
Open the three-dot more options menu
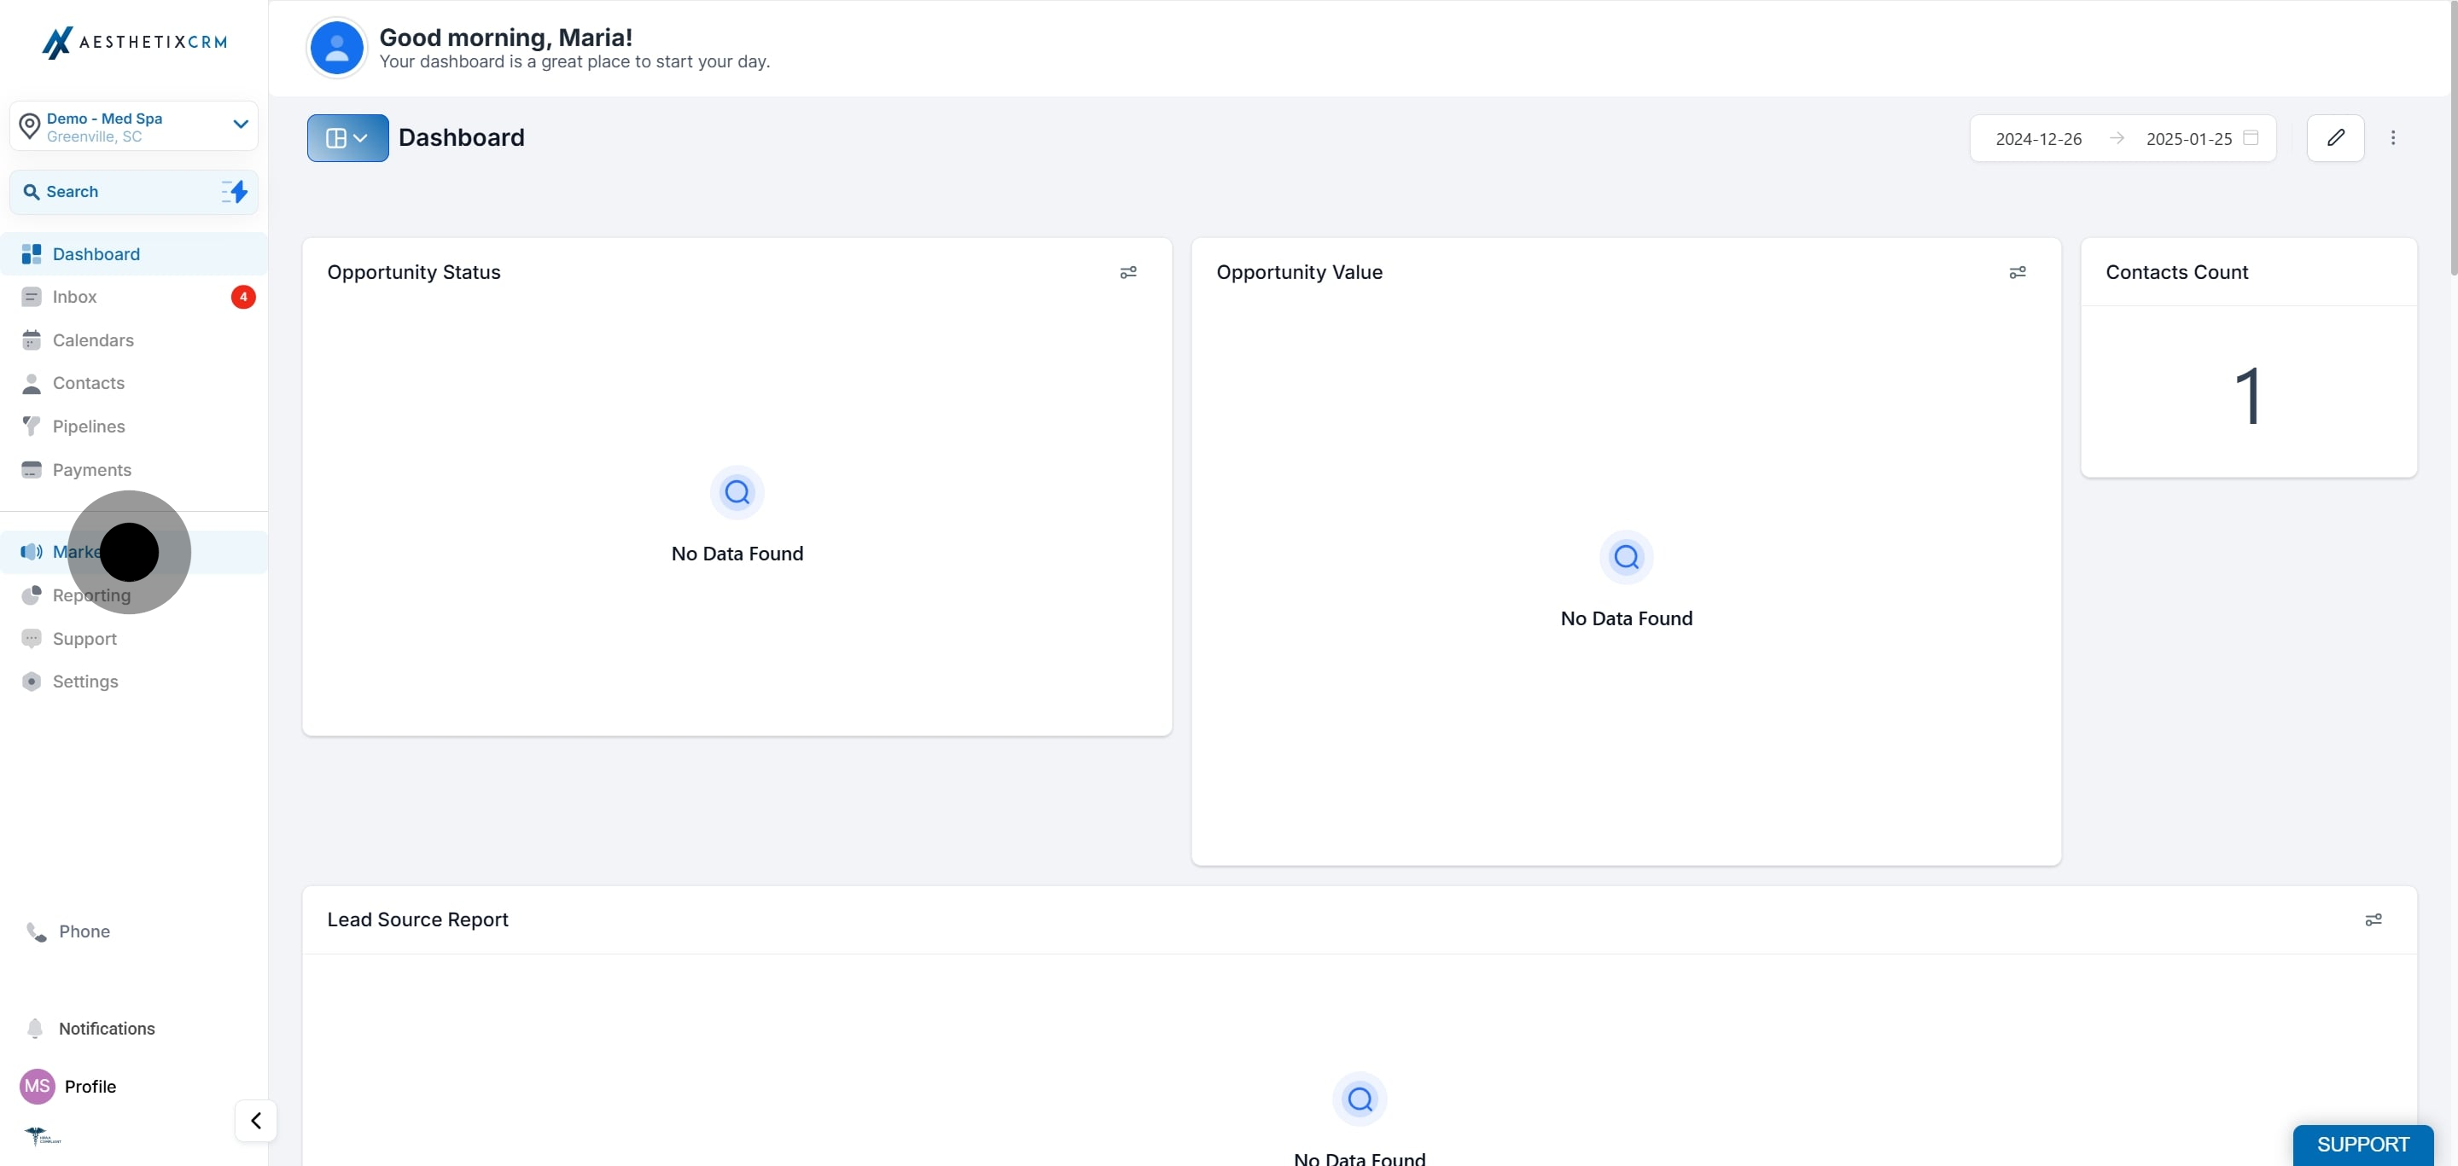pos(2392,138)
